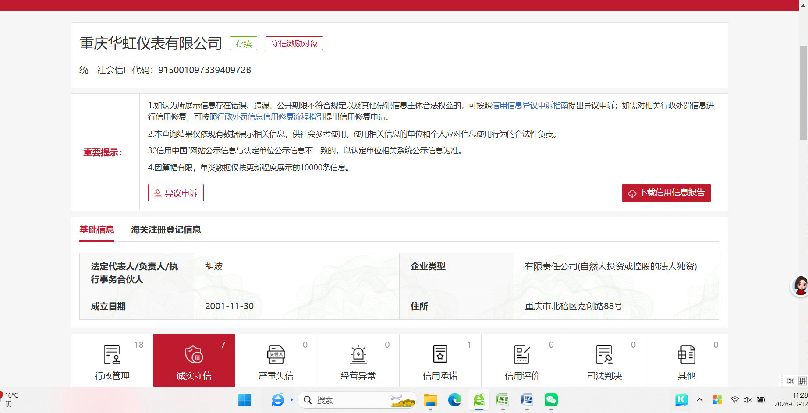This screenshot has height=413, width=808.
Task: Open the 信用承诺 document icon
Action: (440, 355)
